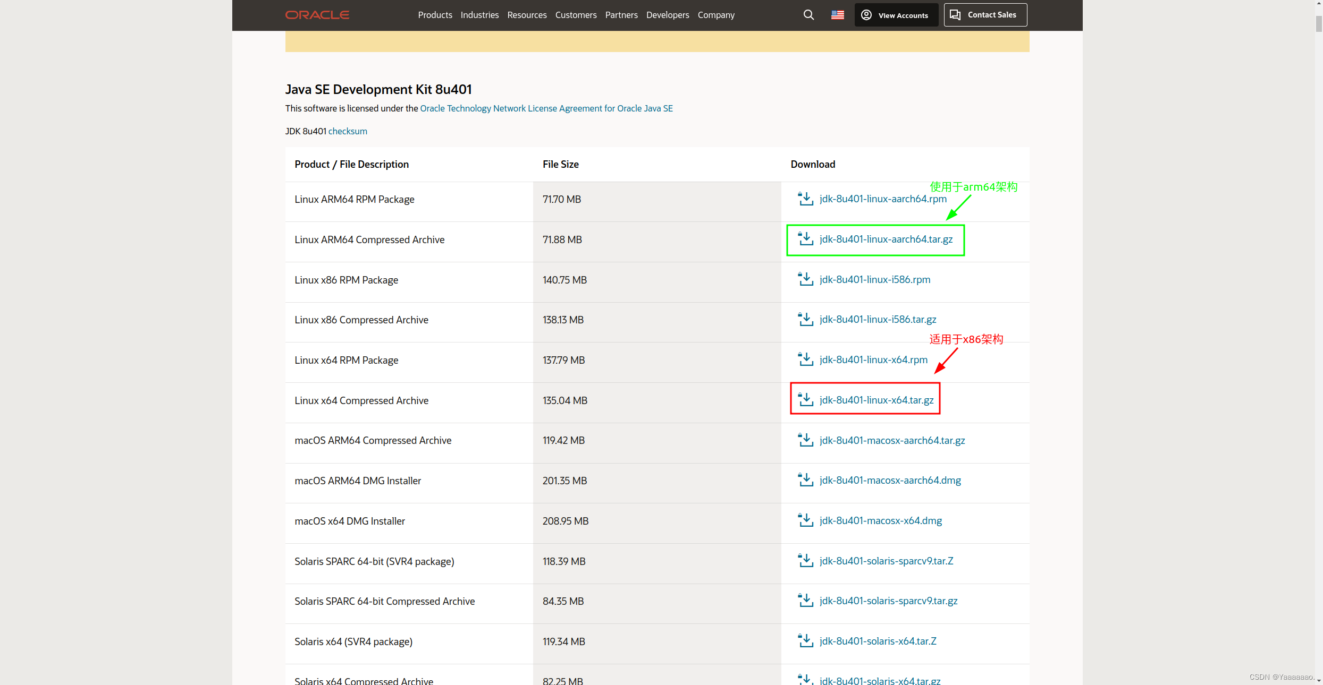Download jdk-8u401-linux-aarch64.tar.gz file link
Image resolution: width=1323 pixels, height=685 pixels.
[x=886, y=239]
